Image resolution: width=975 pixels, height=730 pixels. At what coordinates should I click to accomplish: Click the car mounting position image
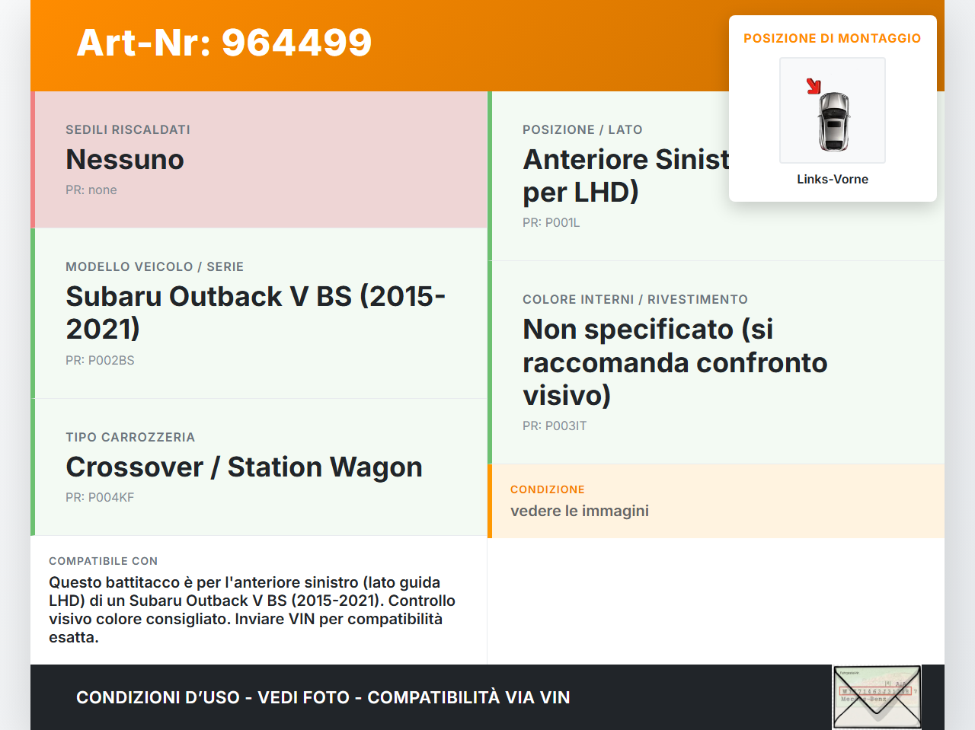(833, 110)
